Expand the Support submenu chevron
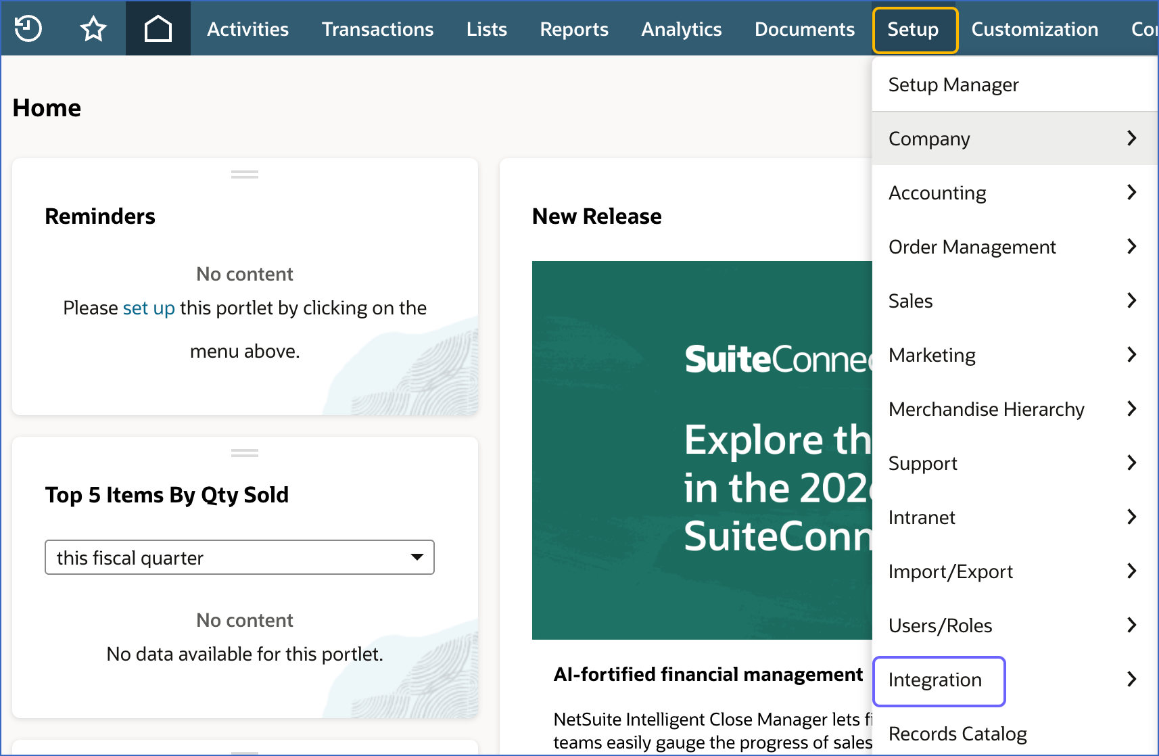The image size is (1159, 756). (x=1132, y=463)
